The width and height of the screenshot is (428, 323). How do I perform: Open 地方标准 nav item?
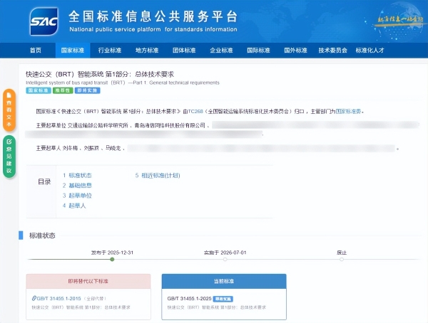point(147,51)
